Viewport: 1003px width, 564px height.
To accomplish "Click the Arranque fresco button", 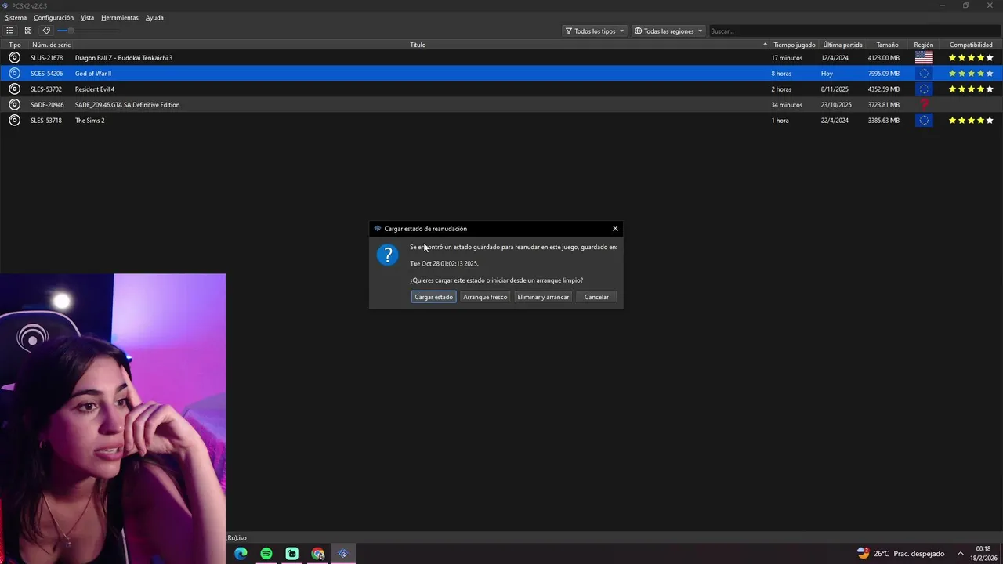I will [485, 297].
